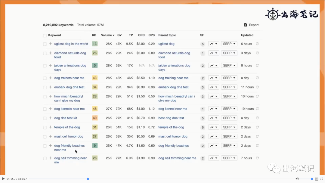Select checkbox for 'mast cell tumor dog'
The height and width of the screenshot is (183, 325).
[45, 137]
